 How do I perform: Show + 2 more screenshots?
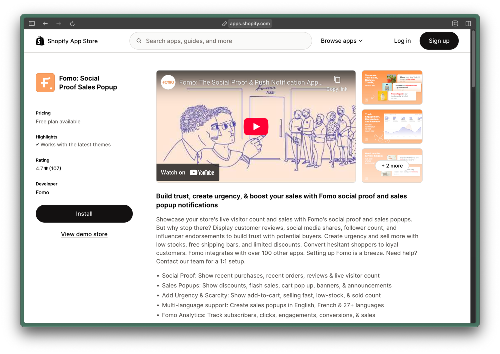pyautogui.click(x=392, y=166)
